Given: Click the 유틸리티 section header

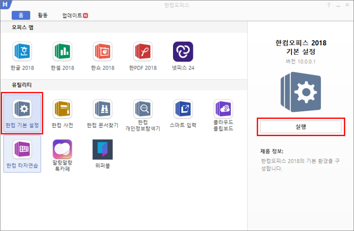Looking at the screenshot, I should click(x=22, y=85).
